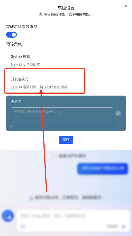Click the checkmark icon beside custom textarea

click(x=118, y=113)
